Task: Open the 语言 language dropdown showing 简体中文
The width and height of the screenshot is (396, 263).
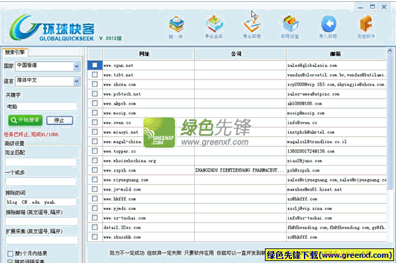Action: coord(48,81)
